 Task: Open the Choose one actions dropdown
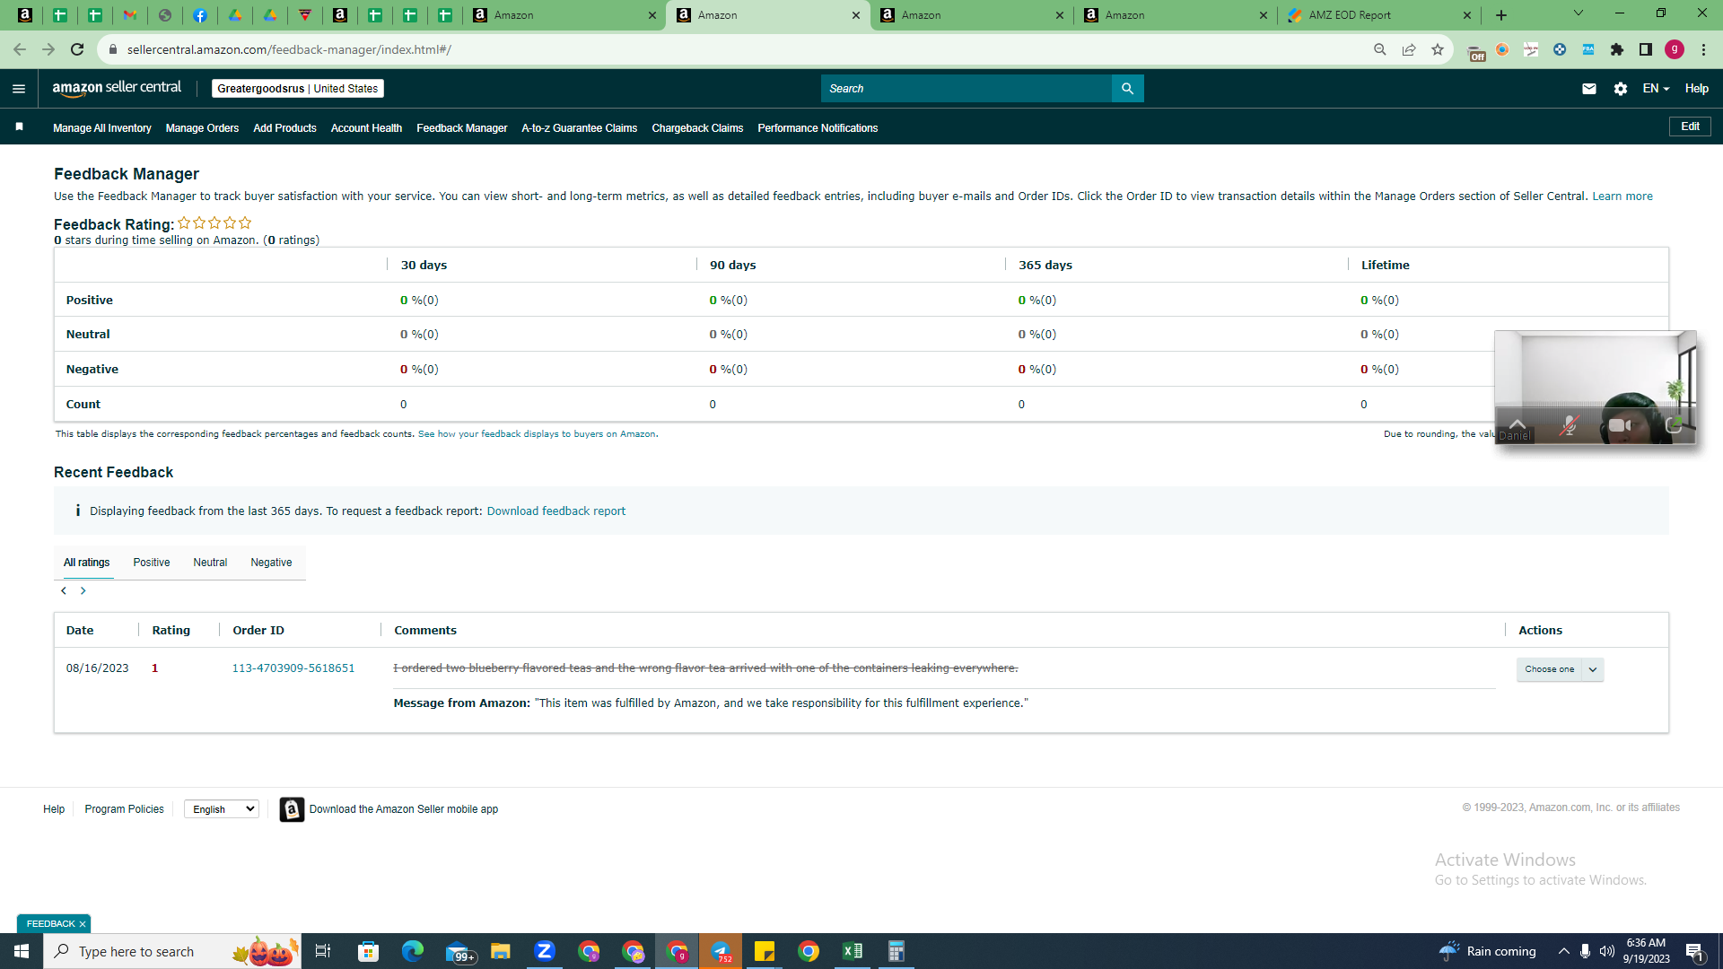[1560, 669]
